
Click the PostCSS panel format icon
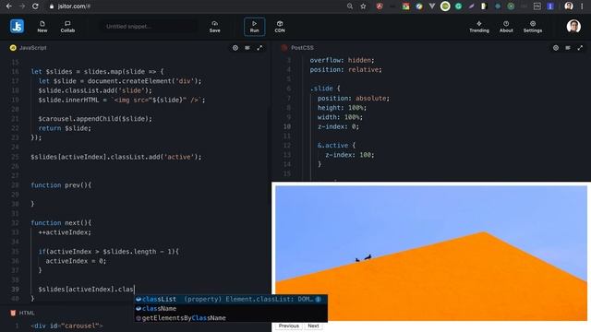pos(568,48)
